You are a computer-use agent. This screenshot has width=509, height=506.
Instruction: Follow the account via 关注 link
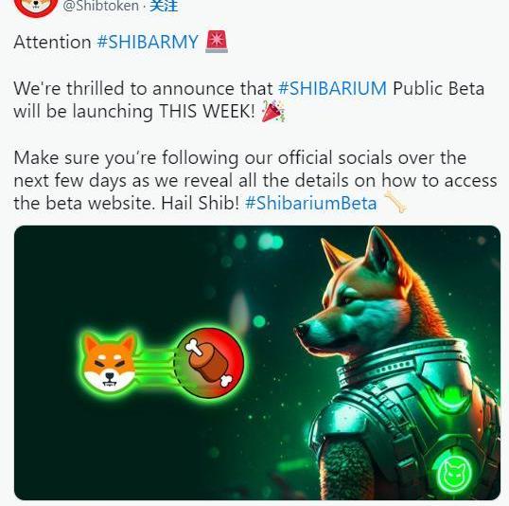click(x=164, y=6)
